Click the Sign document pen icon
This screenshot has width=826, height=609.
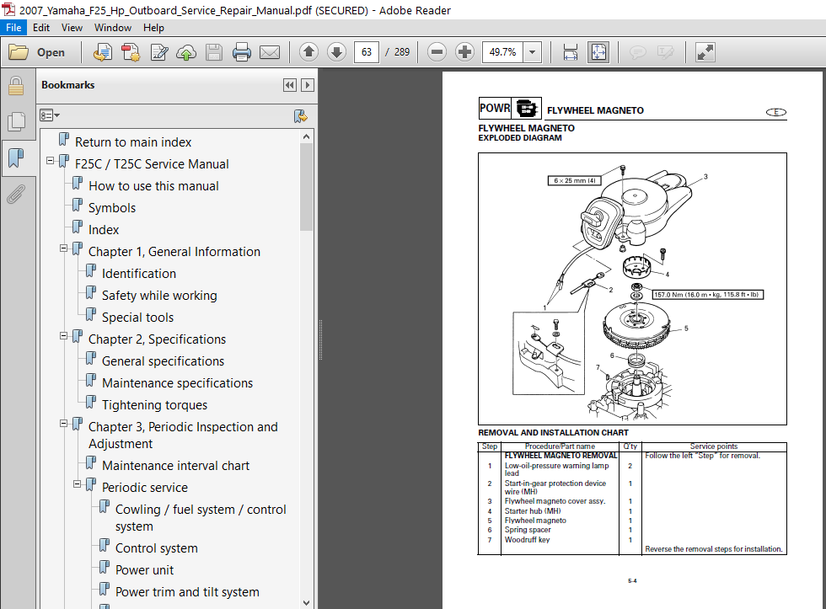(x=159, y=52)
